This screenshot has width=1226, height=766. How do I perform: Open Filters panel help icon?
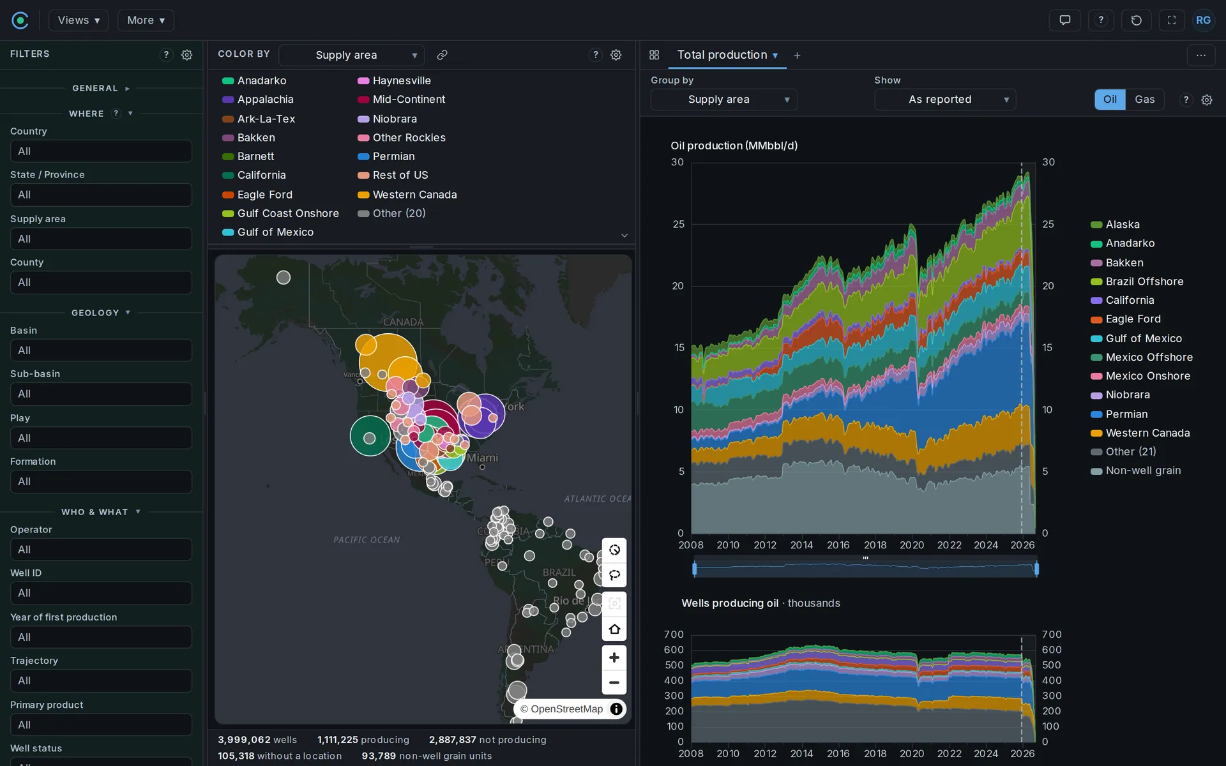pos(166,55)
